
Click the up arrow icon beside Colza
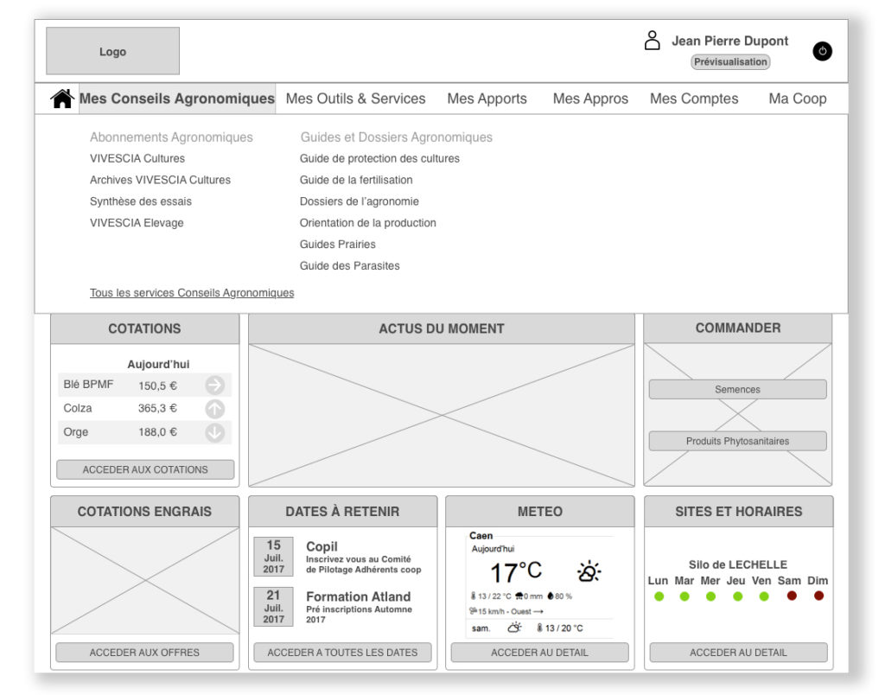click(215, 409)
